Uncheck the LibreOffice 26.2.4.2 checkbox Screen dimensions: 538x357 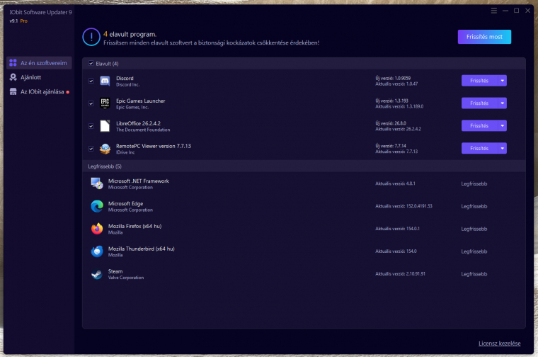pos(91,126)
